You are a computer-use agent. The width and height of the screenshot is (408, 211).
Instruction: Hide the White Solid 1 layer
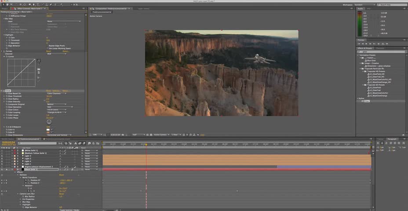pyautogui.click(x=2, y=151)
